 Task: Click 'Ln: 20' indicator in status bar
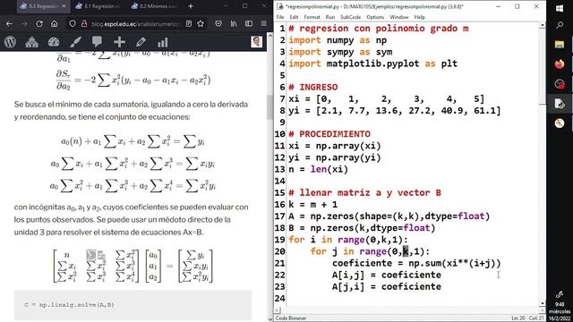tap(518, 318)
